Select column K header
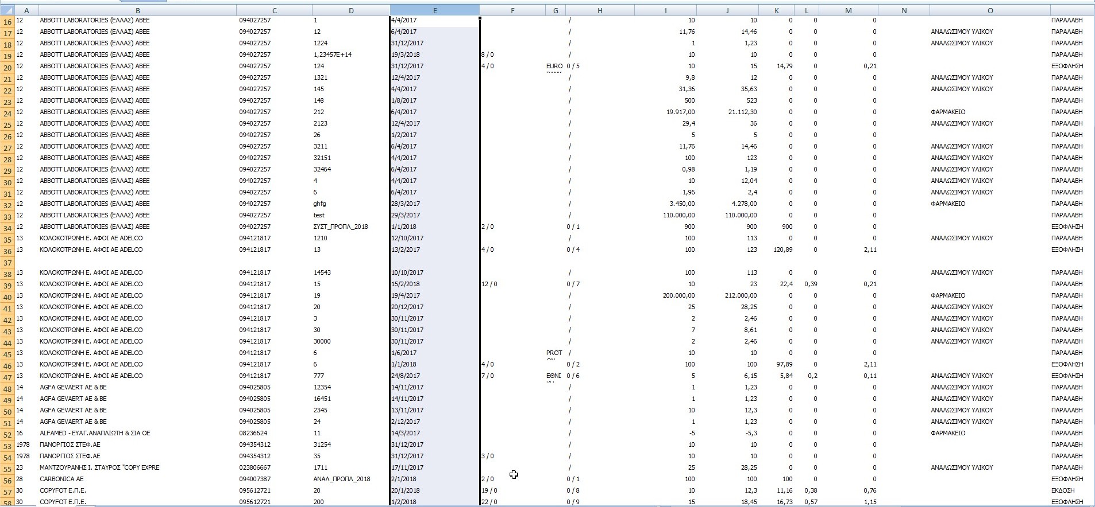The width and height of the screenshot is (1095, 507). coord(777,10)
